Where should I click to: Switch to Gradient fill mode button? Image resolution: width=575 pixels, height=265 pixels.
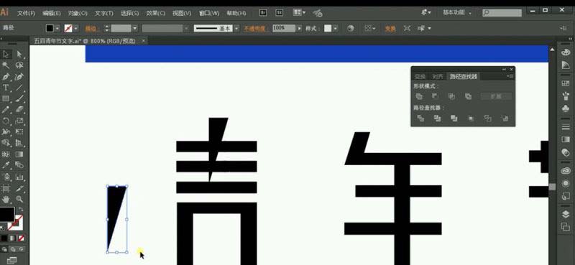[12, 238]
